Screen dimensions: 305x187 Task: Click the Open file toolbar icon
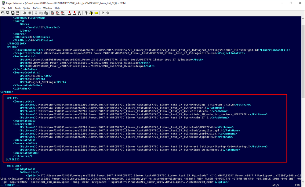(x=3, y=13)
